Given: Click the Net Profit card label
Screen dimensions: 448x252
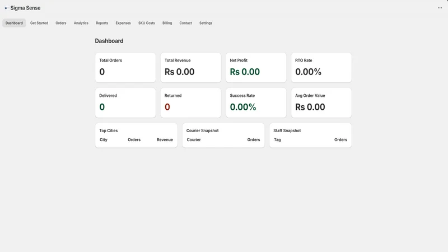Looking at the screenshot, I should point(239,60).
